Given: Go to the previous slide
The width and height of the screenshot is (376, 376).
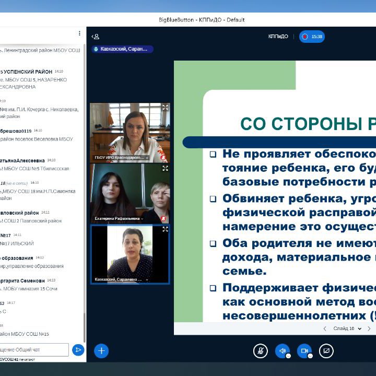Looking at the screenshot, I should [325, 328].
